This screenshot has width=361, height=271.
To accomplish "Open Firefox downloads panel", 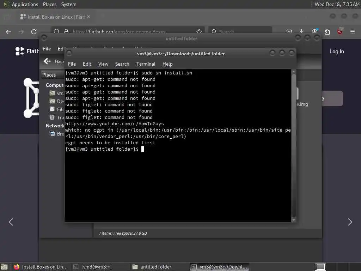I will (302, 31).
